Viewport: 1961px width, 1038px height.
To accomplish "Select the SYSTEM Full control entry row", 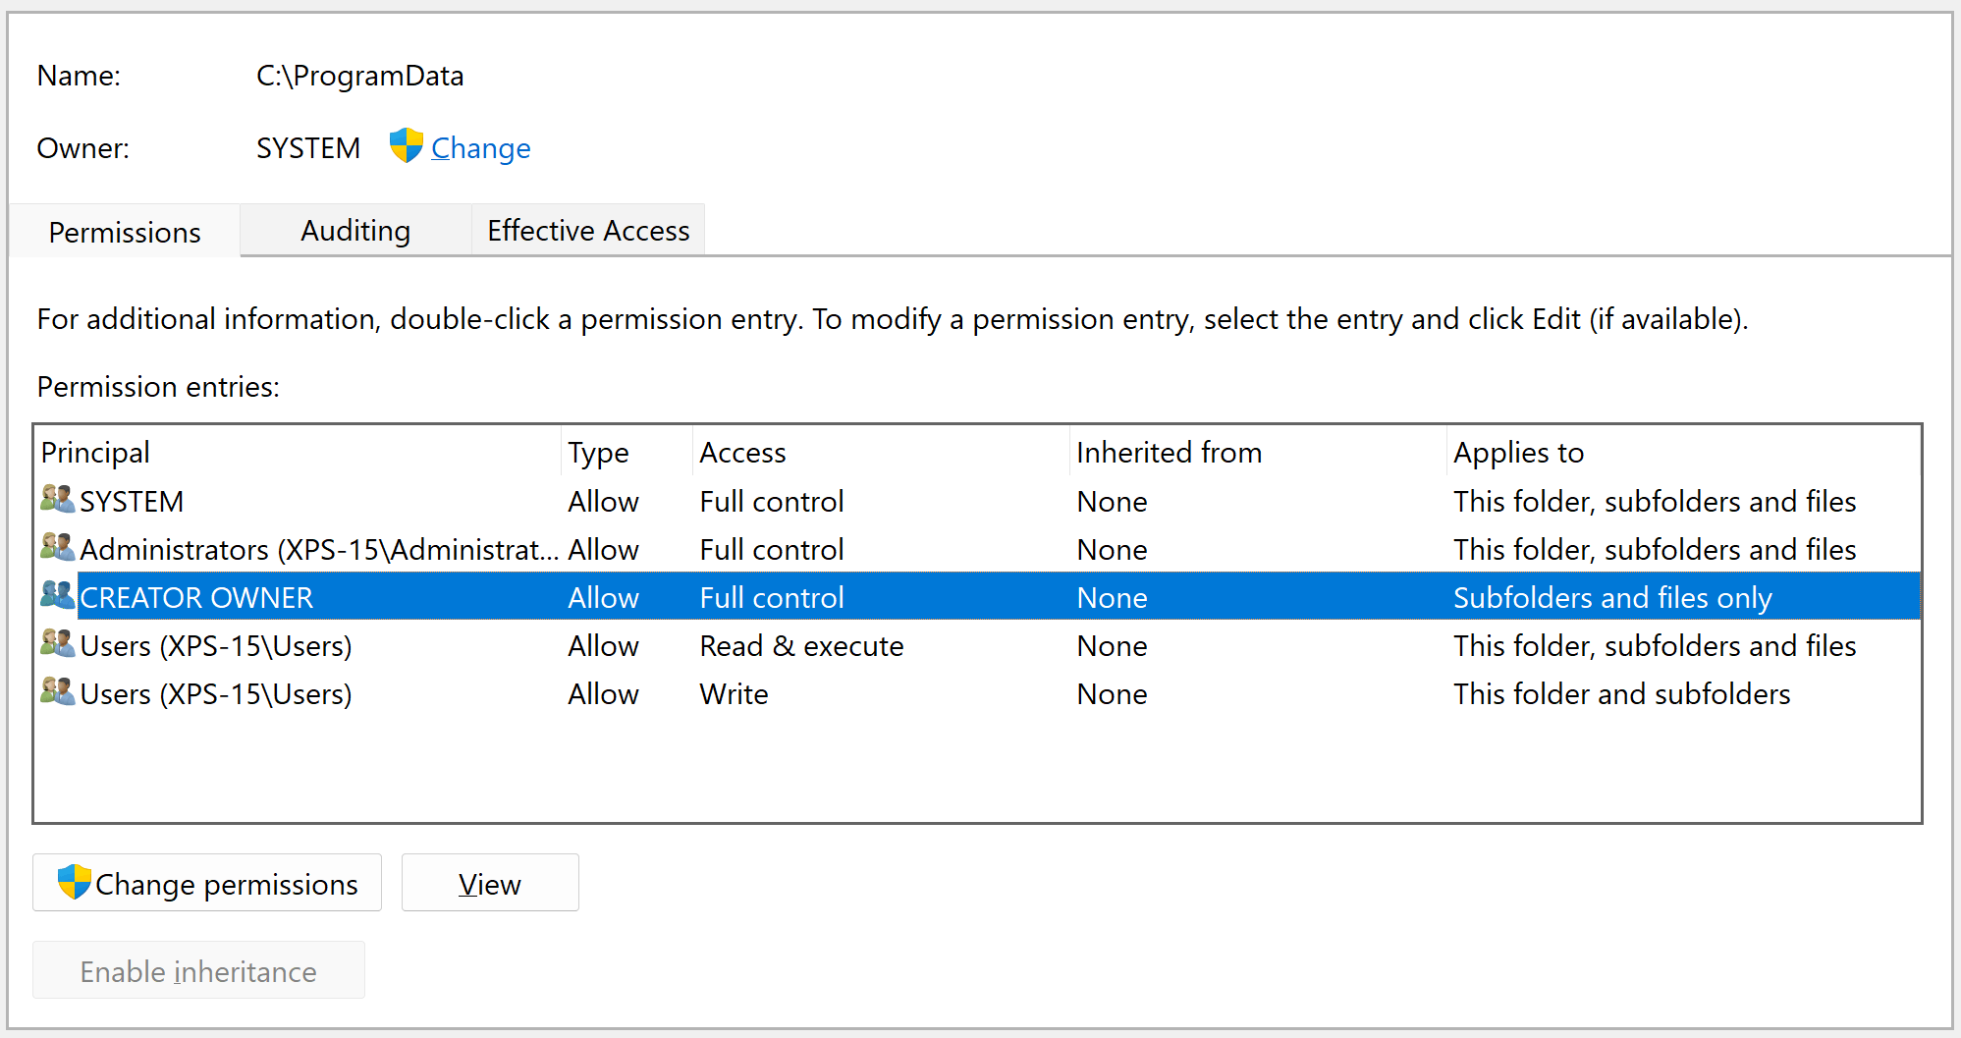I will pos(770,502).
